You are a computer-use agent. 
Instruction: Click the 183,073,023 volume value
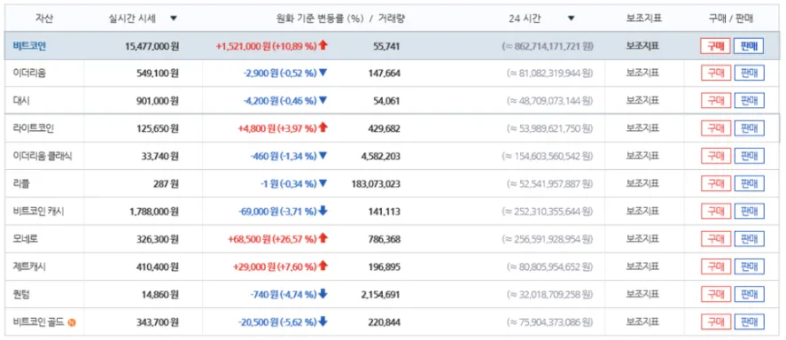coord(376,184)
